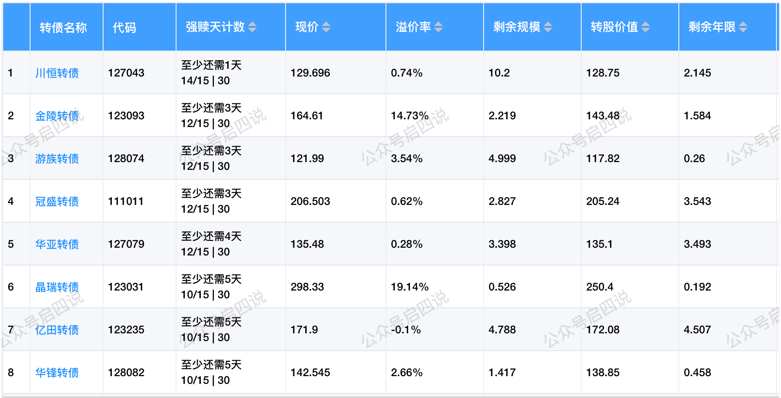Open 川恒转债 bond link
Screen dimensions: 781x398
tap(57, 73)
